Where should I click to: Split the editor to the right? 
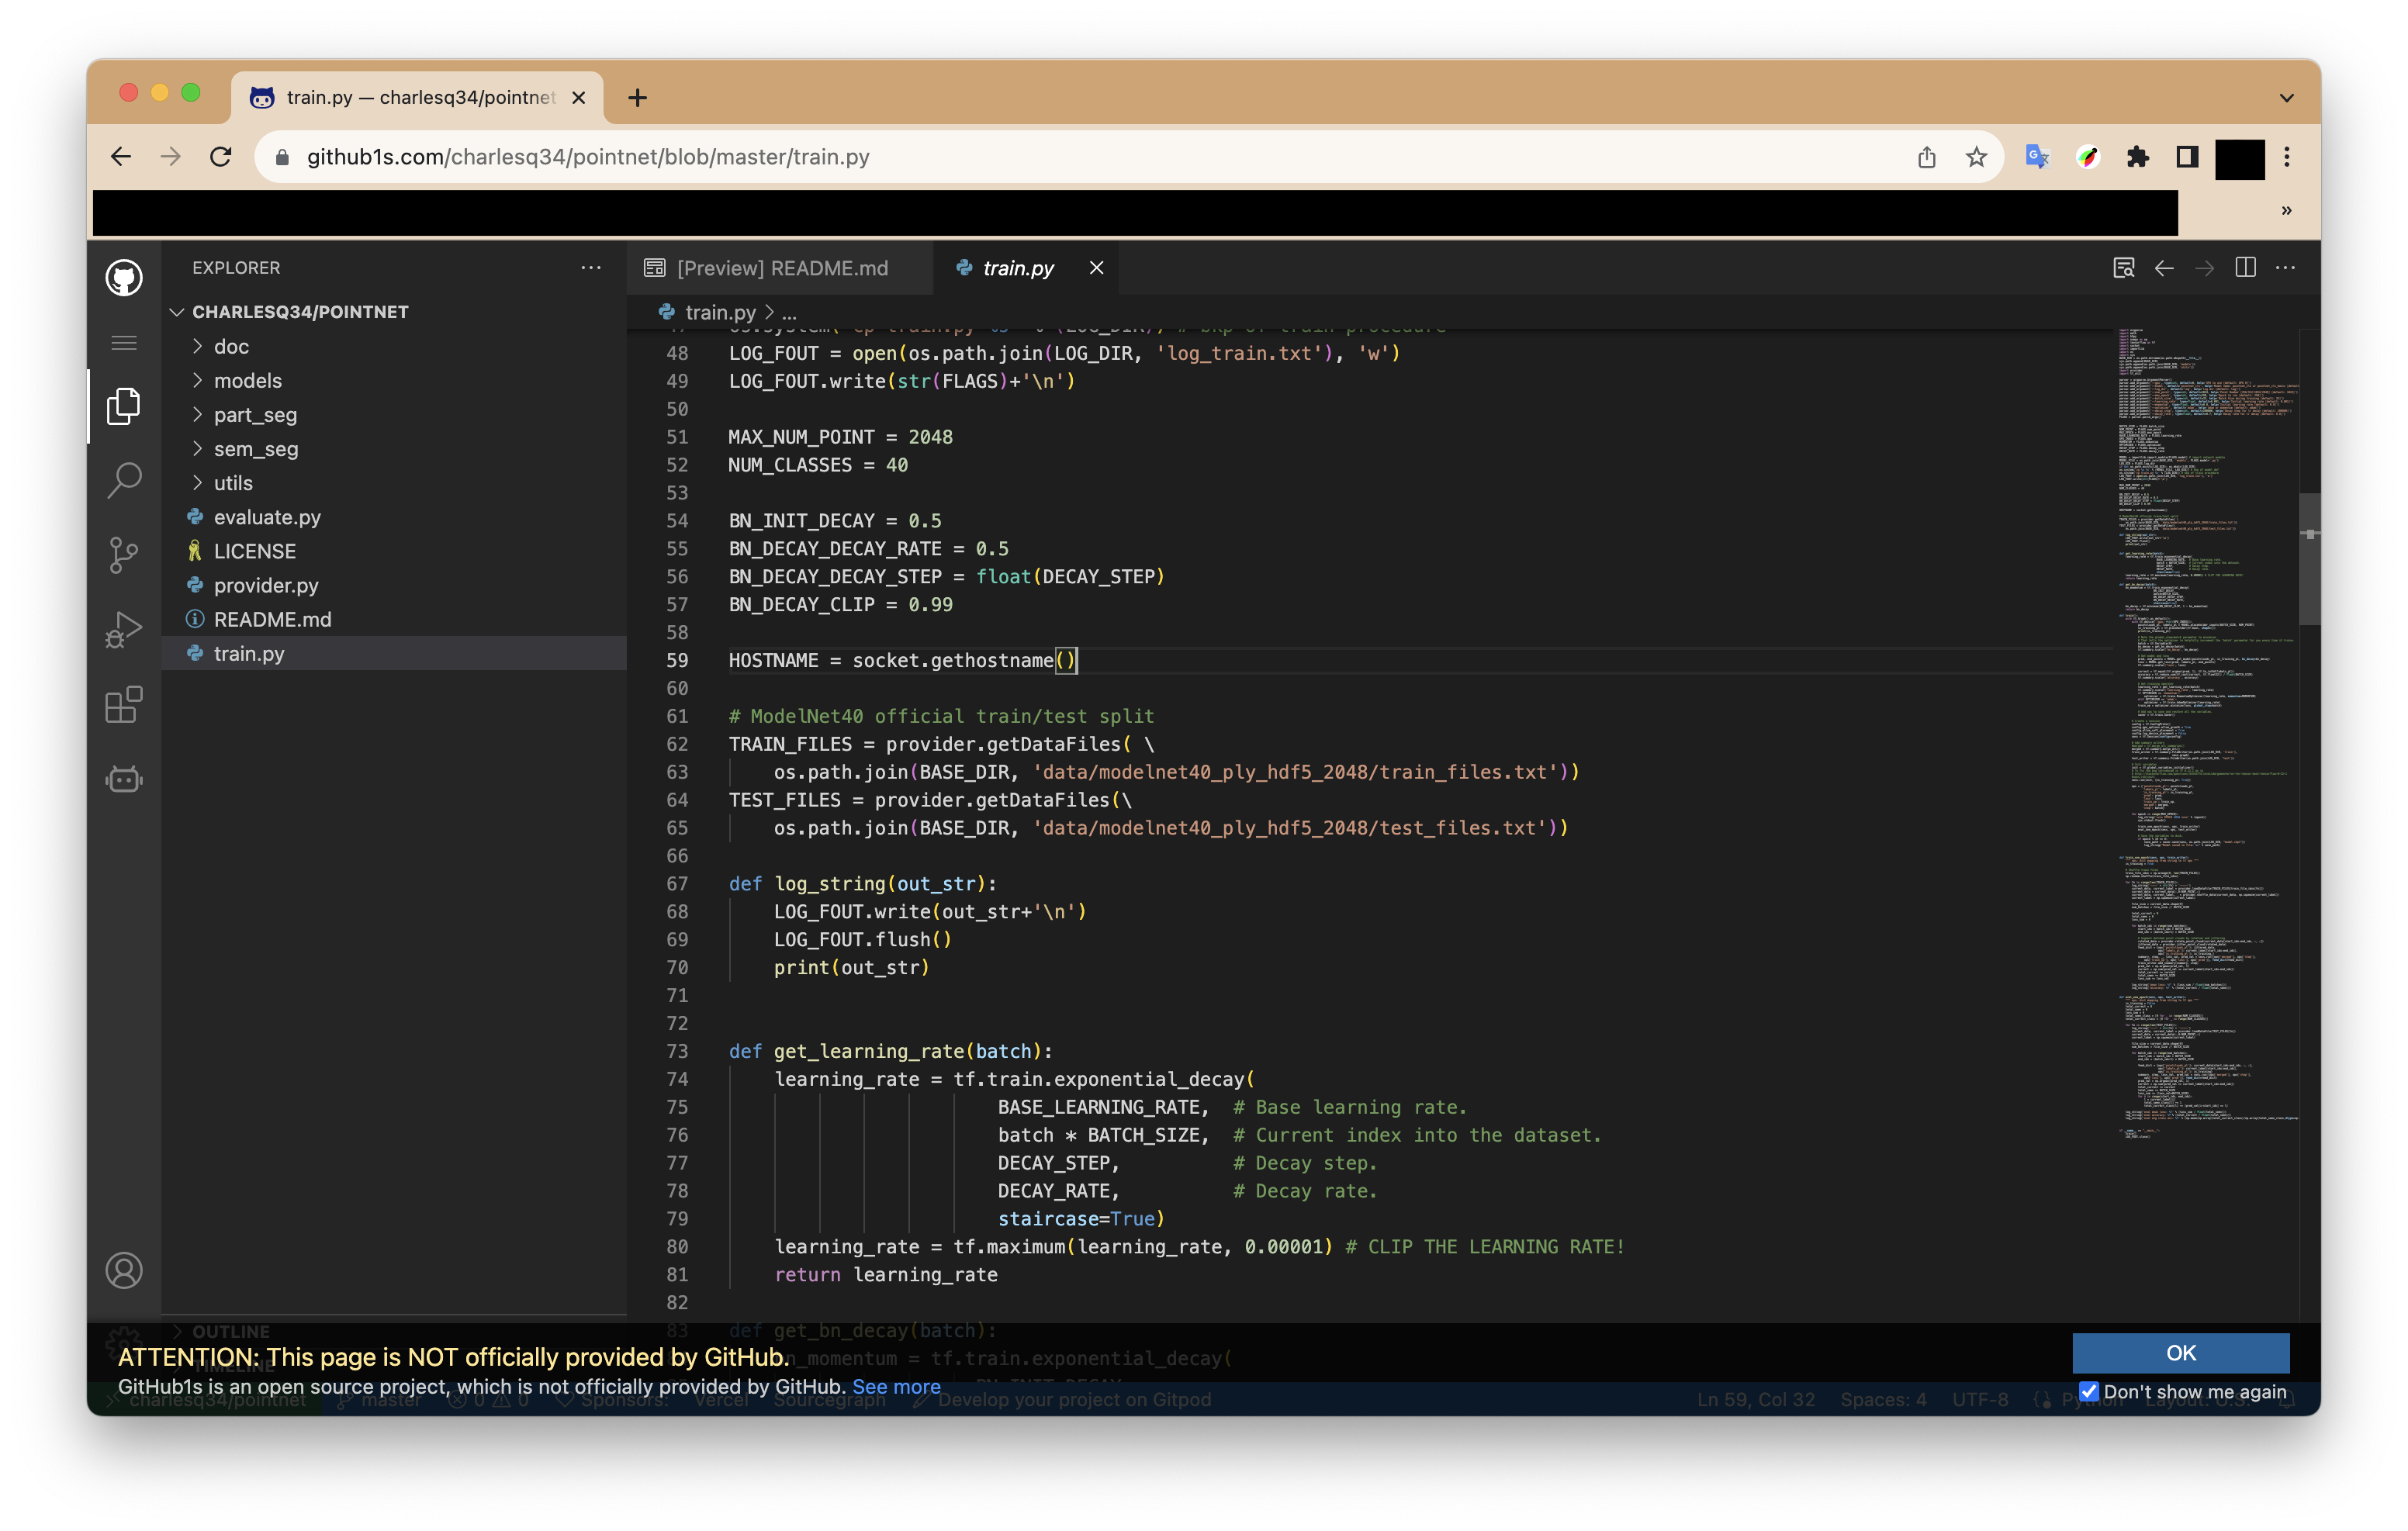(x=2245, y=268)
